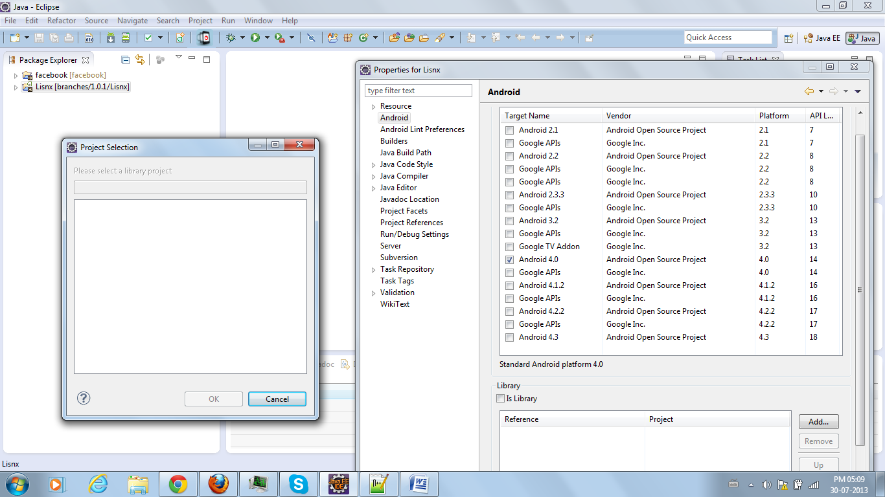Expand the Java Code Style category
Screen dimensions: 885x497
pos(373,165)
